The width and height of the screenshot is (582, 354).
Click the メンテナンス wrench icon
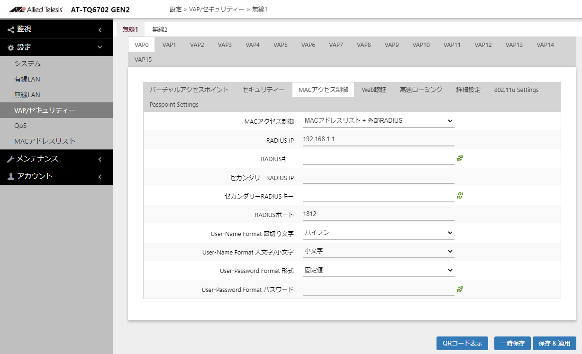coord(11,159)
